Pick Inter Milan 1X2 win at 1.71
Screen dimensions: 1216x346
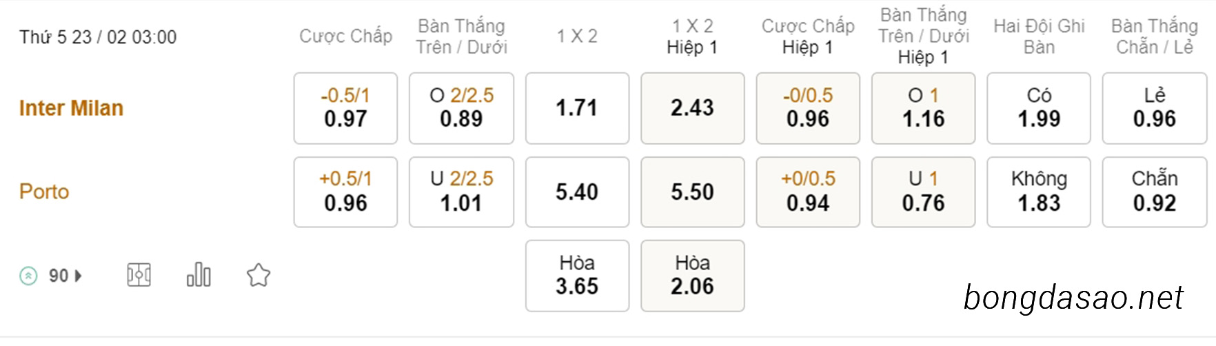pyautogui.click(x=577, y=108)
